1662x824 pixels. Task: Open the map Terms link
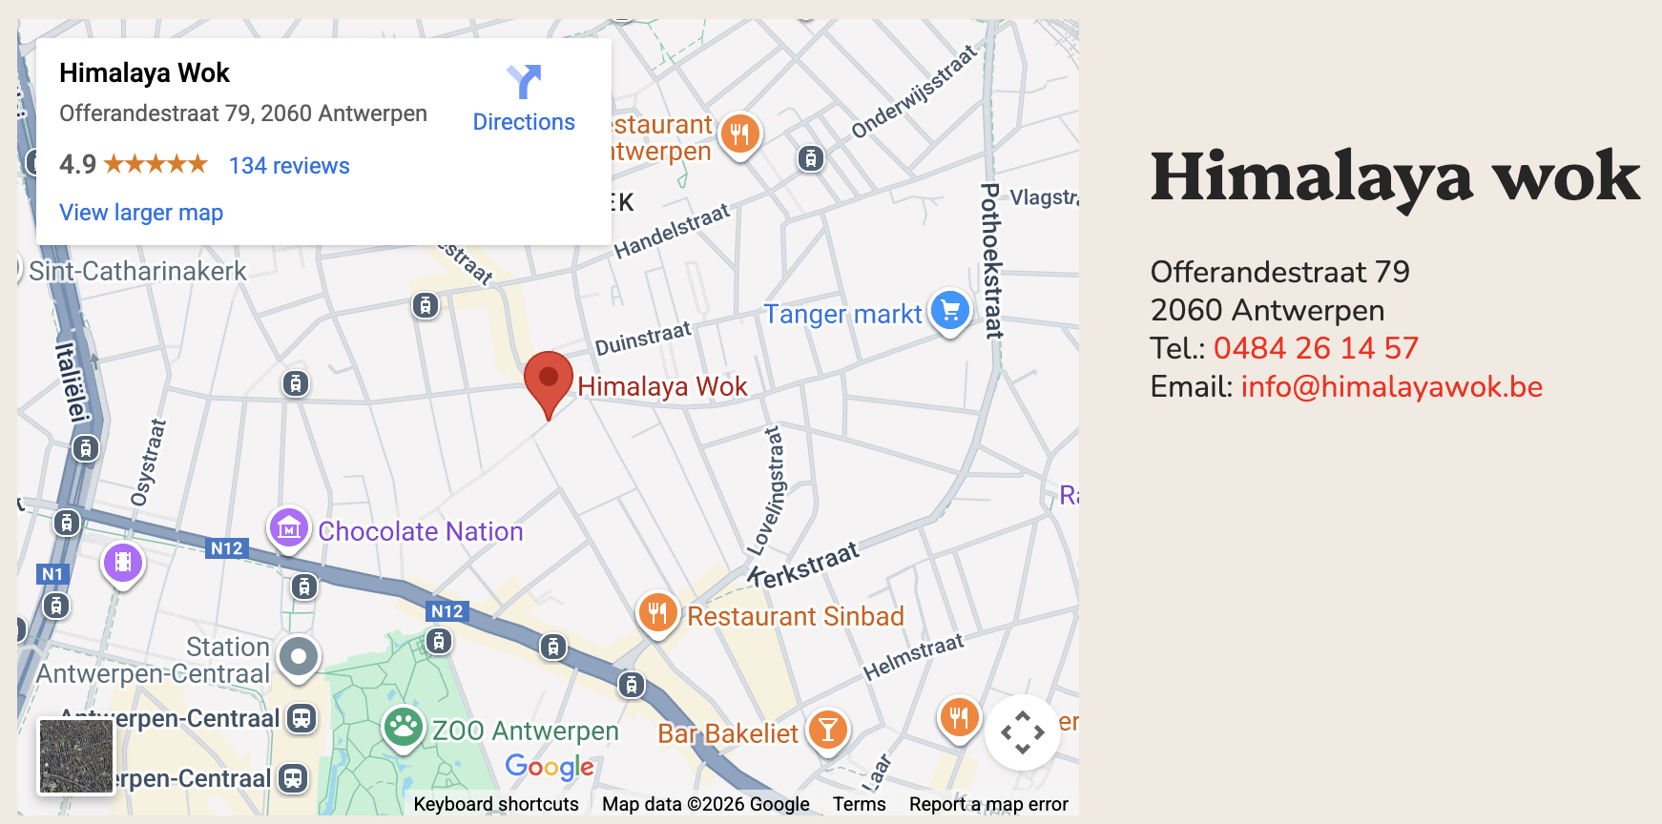859,804
